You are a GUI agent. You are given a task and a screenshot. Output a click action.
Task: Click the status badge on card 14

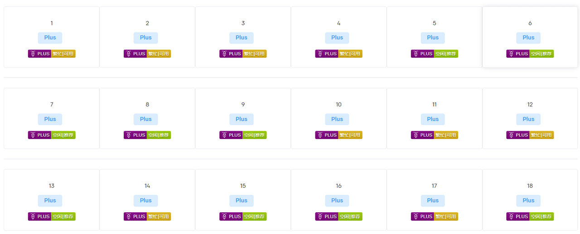147,217
